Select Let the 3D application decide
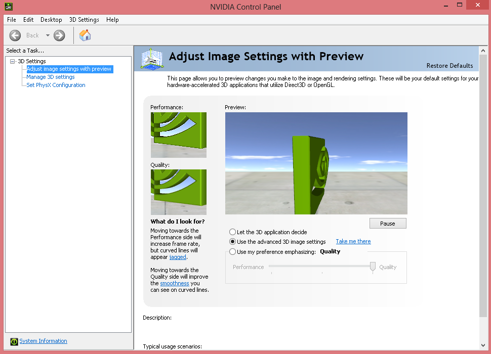Screen dimensions: 491x354 click(232, 232)
